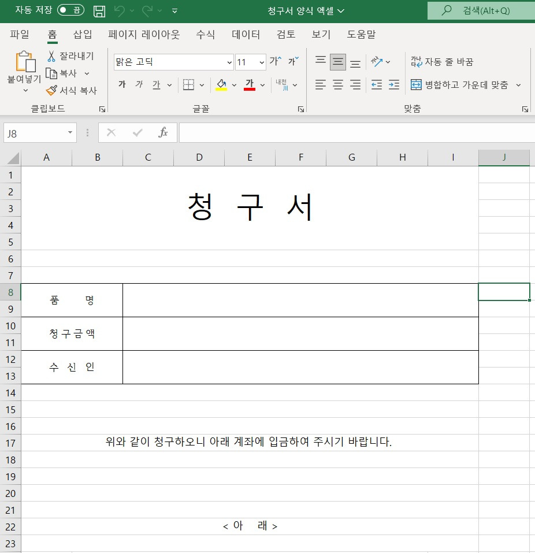Screen dimensions: 535x553
Task: Toggle underline formatting
Action: (x=156, y=84)
